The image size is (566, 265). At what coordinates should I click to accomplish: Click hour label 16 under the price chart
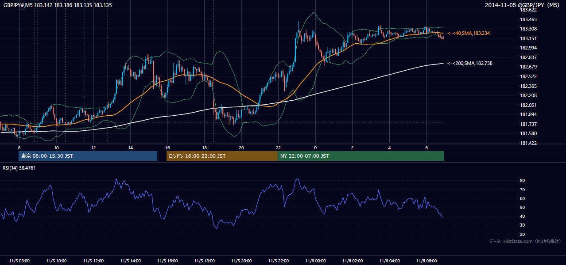[x=167, y=148]
